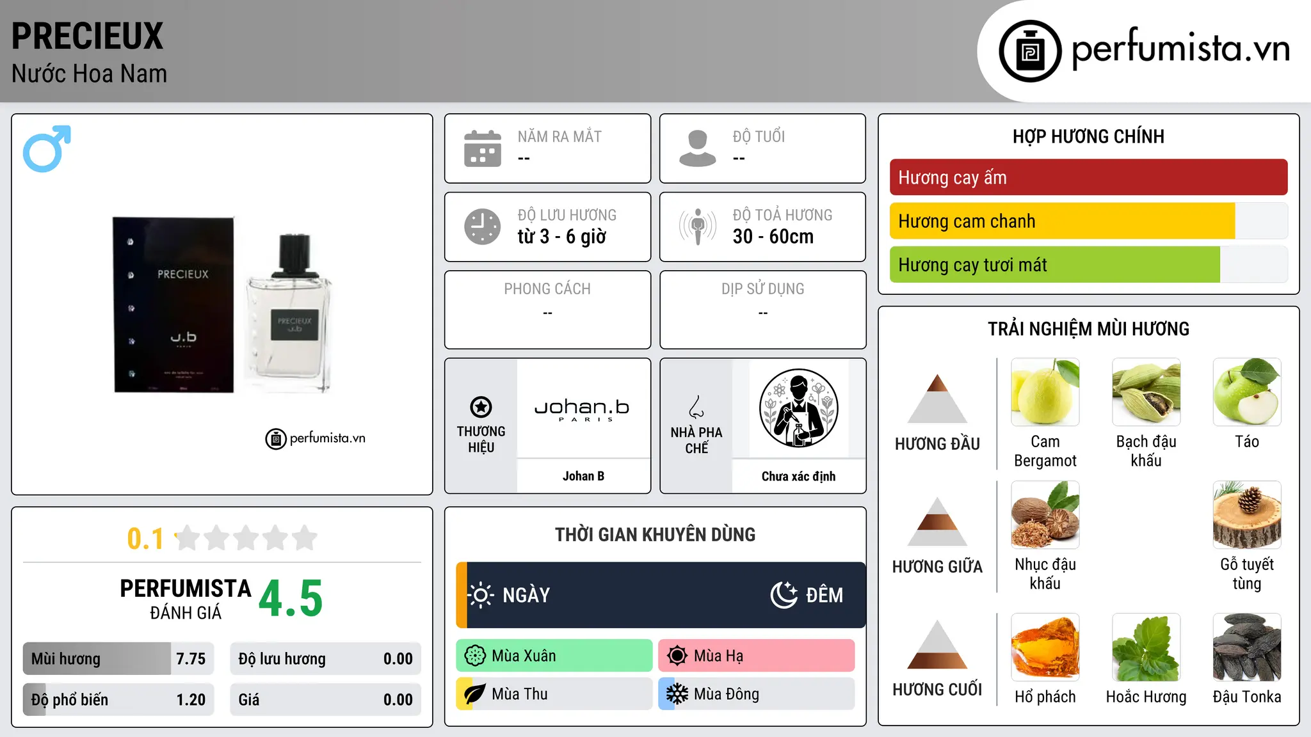Click the Giá 0.00 rating bar
Screen dimensions: 1311x737
click(325, 699)
